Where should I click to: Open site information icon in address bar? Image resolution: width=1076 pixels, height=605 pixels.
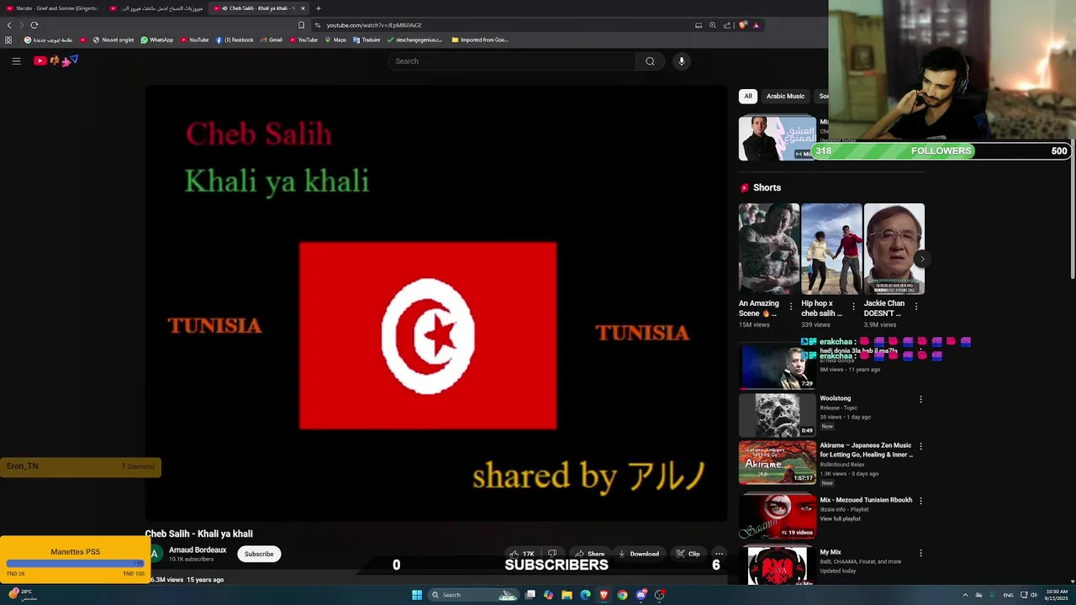318,25
